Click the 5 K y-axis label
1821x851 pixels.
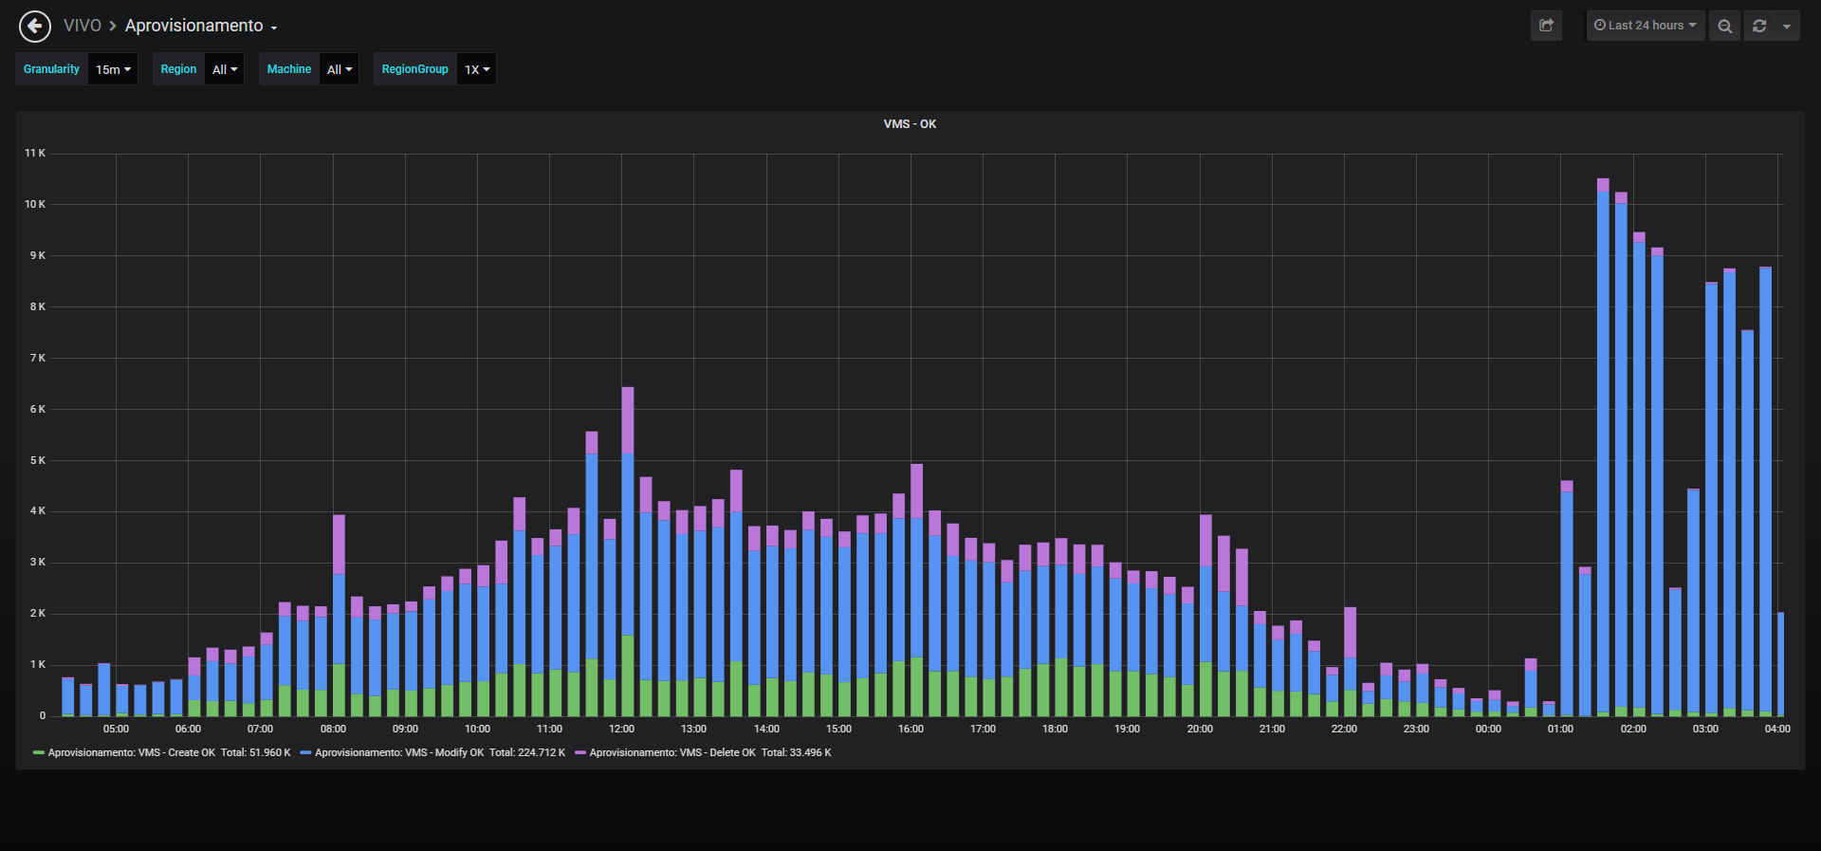click(x=38, y=460)
